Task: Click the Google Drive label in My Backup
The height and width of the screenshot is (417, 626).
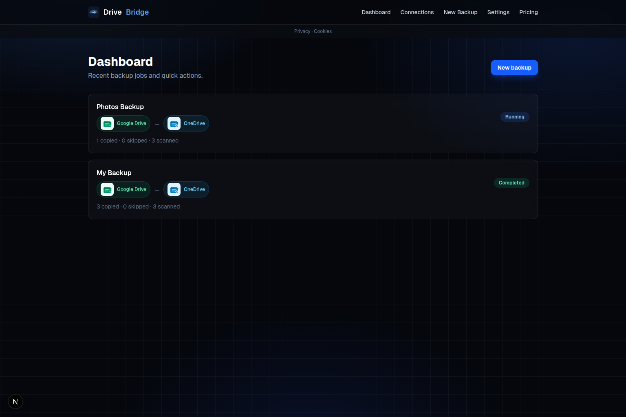Action: click(x=132, y=189)
